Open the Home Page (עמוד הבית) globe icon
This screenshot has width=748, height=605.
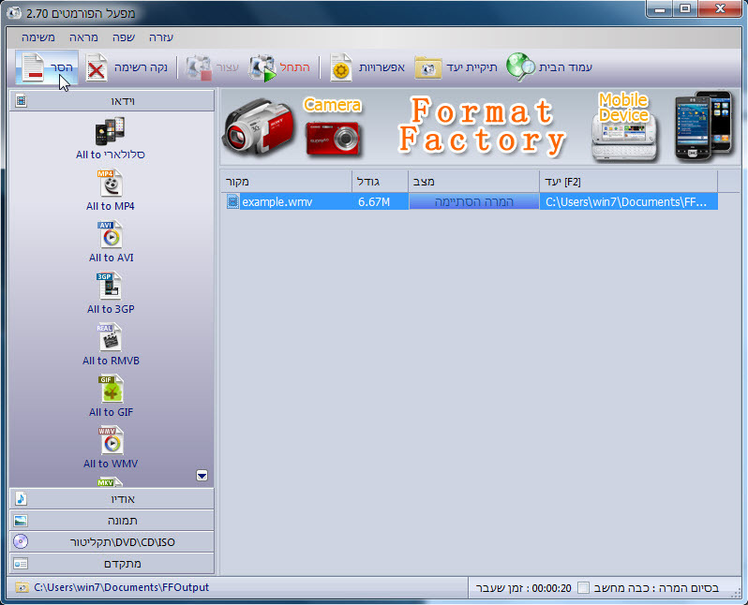click(520, 66)
